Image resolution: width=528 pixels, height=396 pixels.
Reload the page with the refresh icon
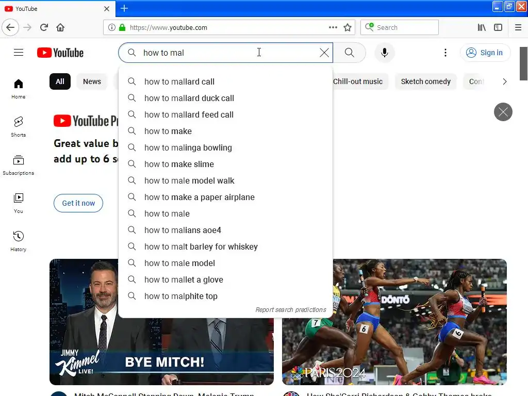click(x=44, y=27)
